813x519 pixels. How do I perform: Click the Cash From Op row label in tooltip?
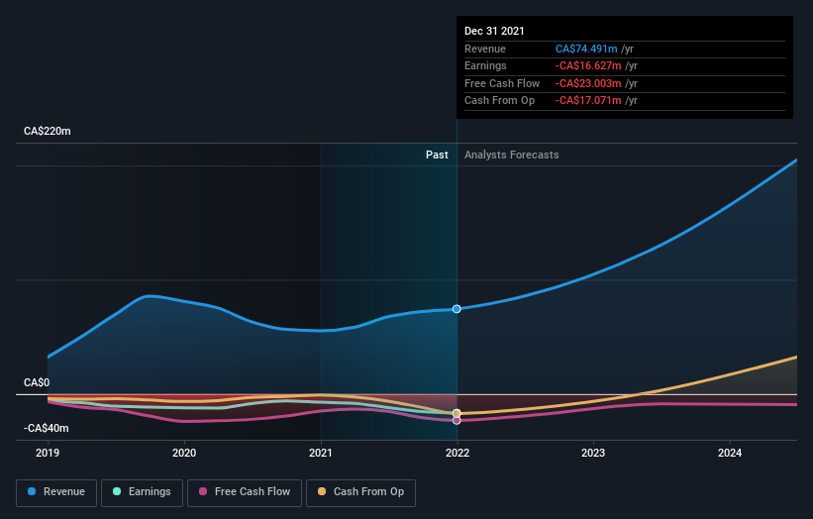pos(499,101)
